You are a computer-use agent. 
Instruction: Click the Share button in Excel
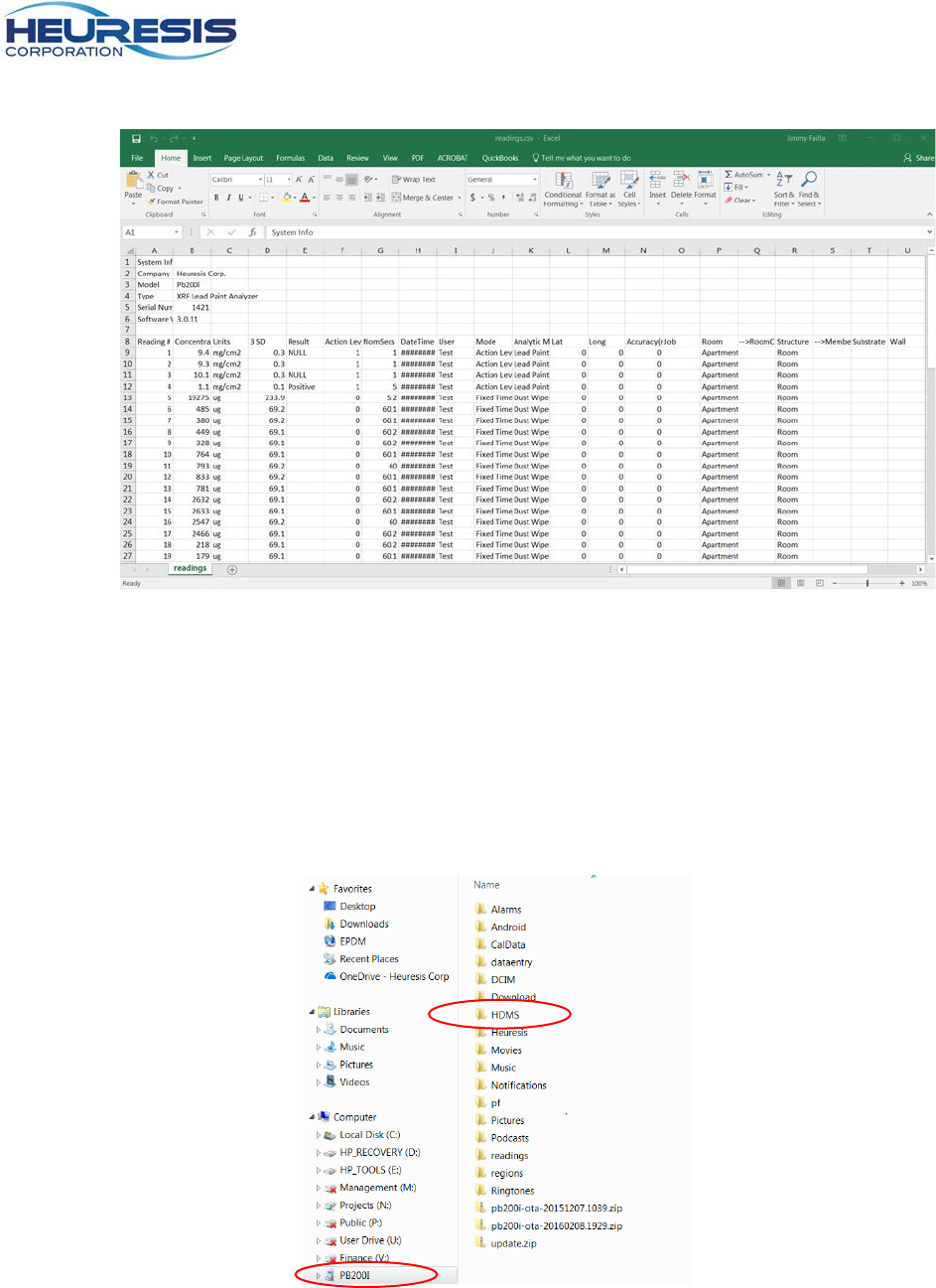919,158
